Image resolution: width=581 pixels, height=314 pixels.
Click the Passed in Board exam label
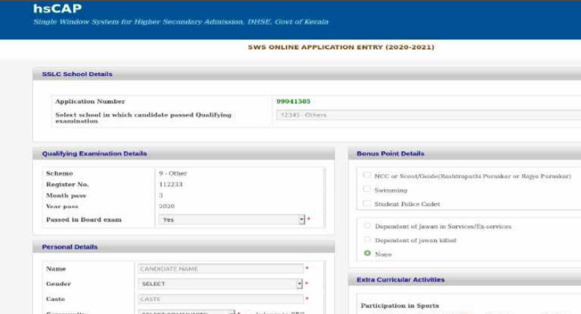point(84,219)
